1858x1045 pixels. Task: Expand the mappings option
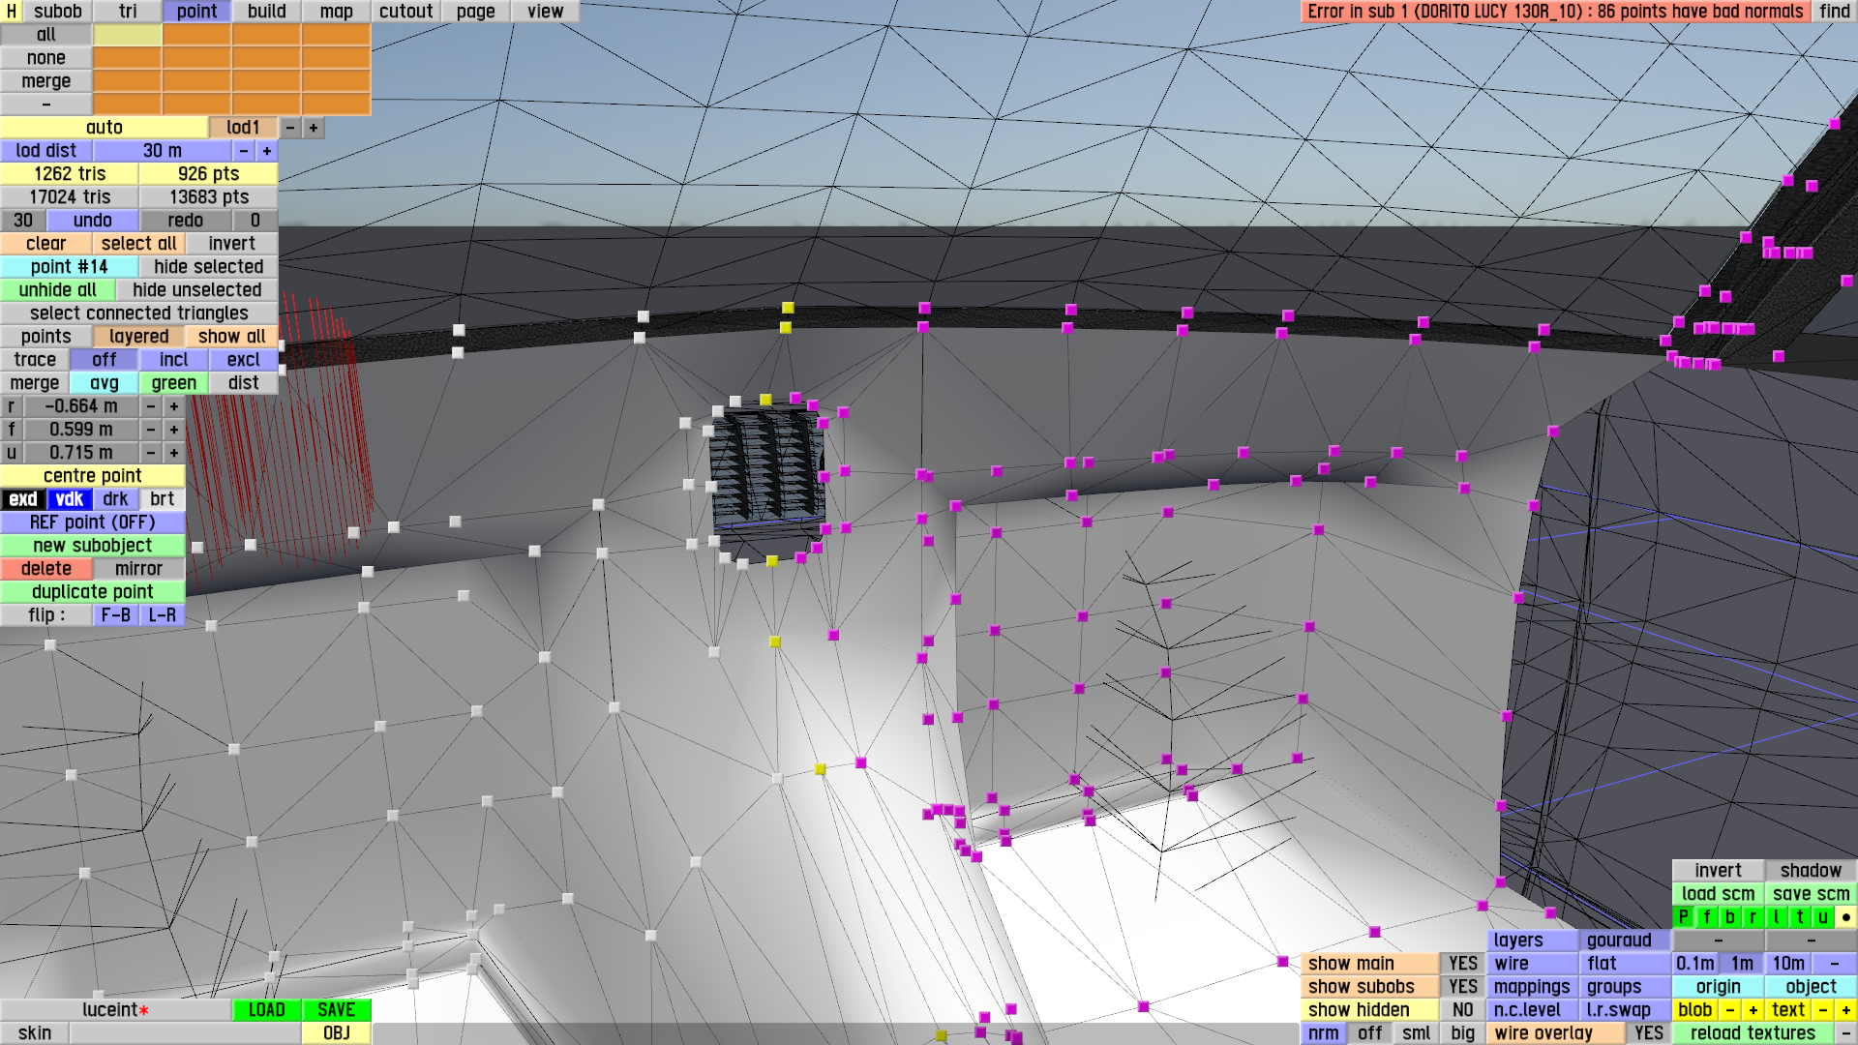[1531, 987]
